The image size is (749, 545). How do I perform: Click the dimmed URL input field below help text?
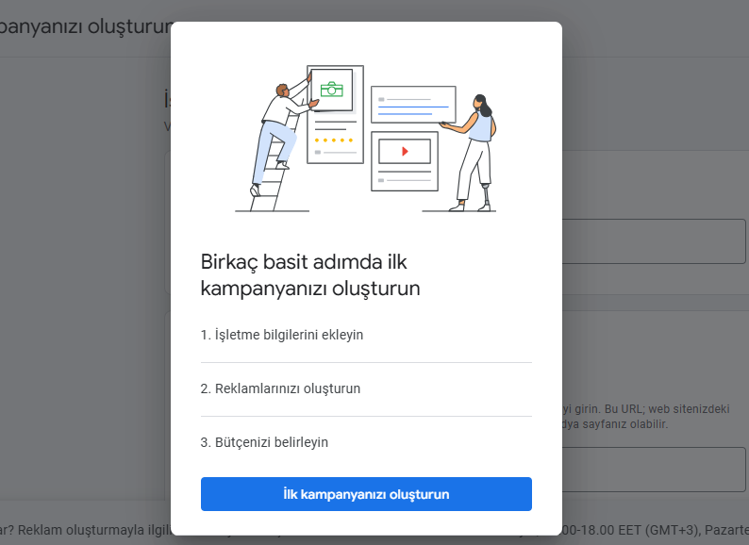point(654,470)
